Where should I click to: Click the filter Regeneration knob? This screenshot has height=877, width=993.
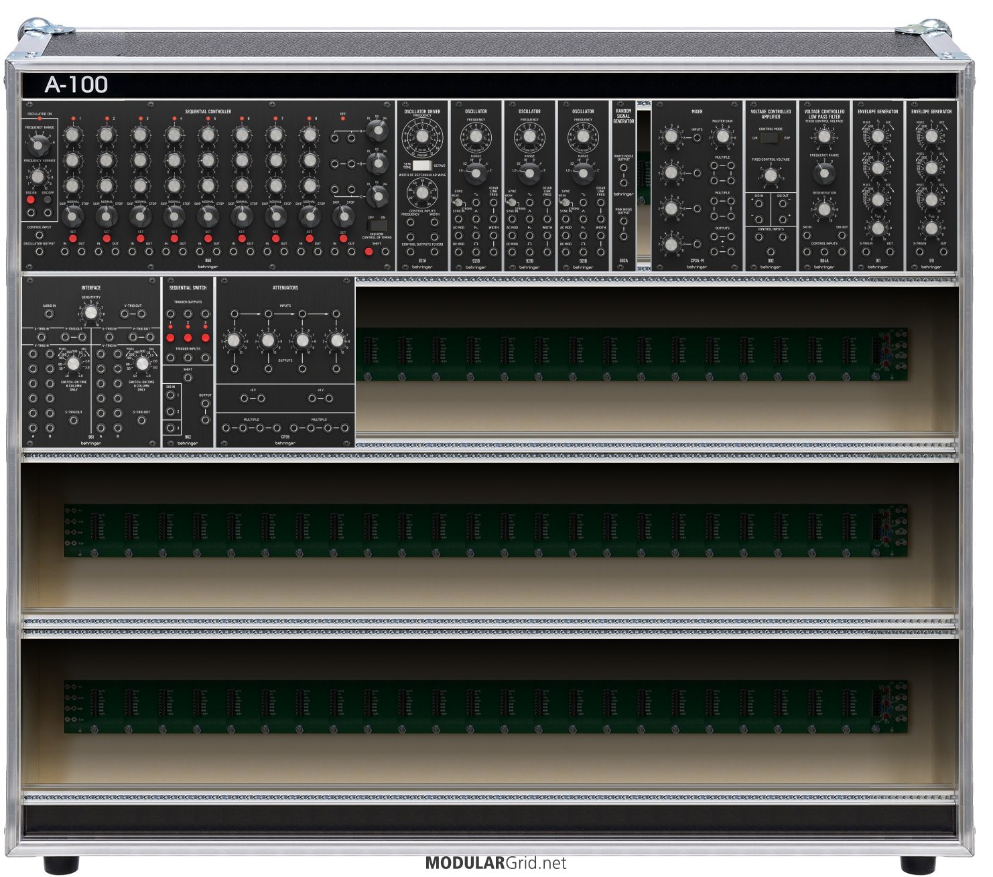pos(824,209)
